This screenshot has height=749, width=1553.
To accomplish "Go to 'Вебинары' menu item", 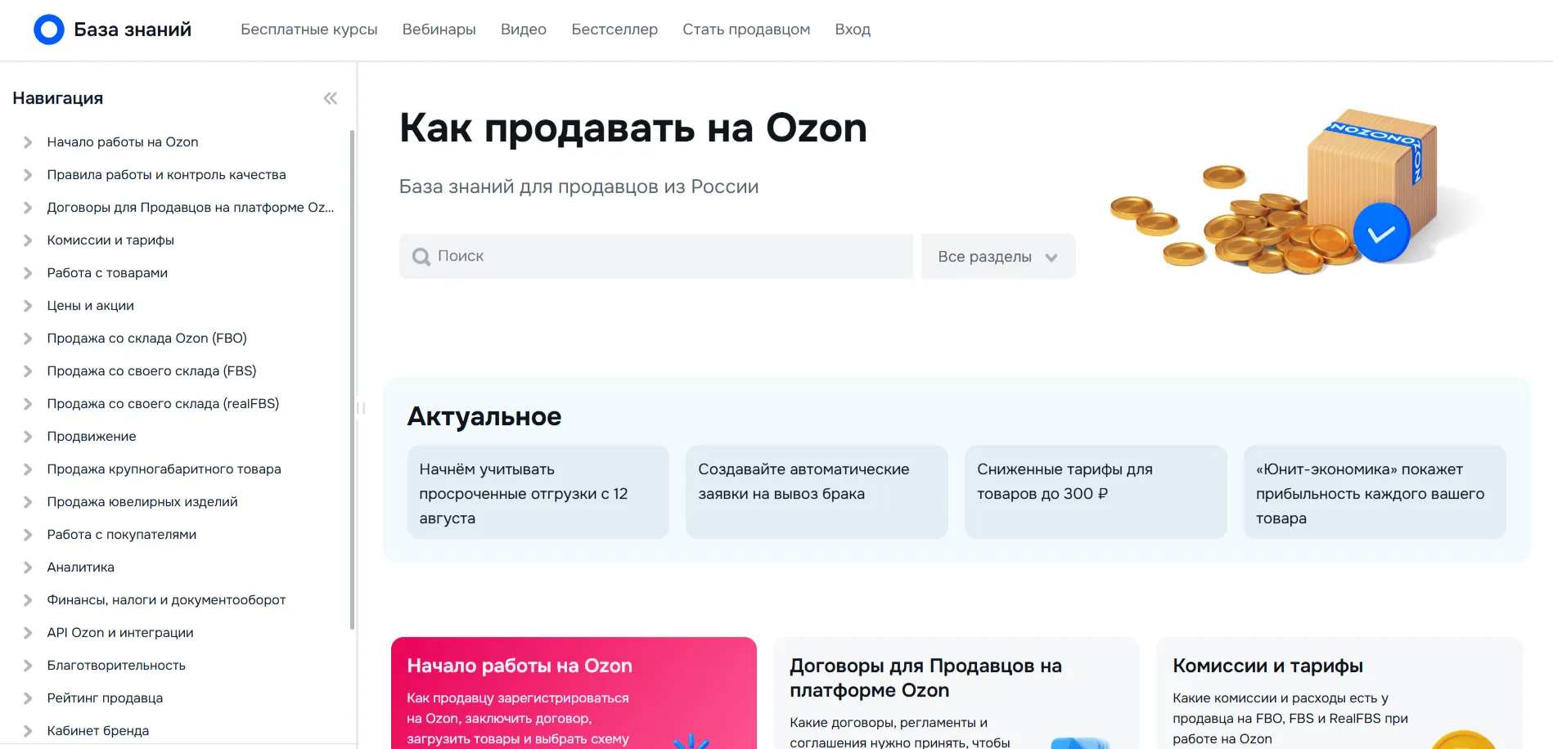I will pyautogui.click(x=439, y=29).
